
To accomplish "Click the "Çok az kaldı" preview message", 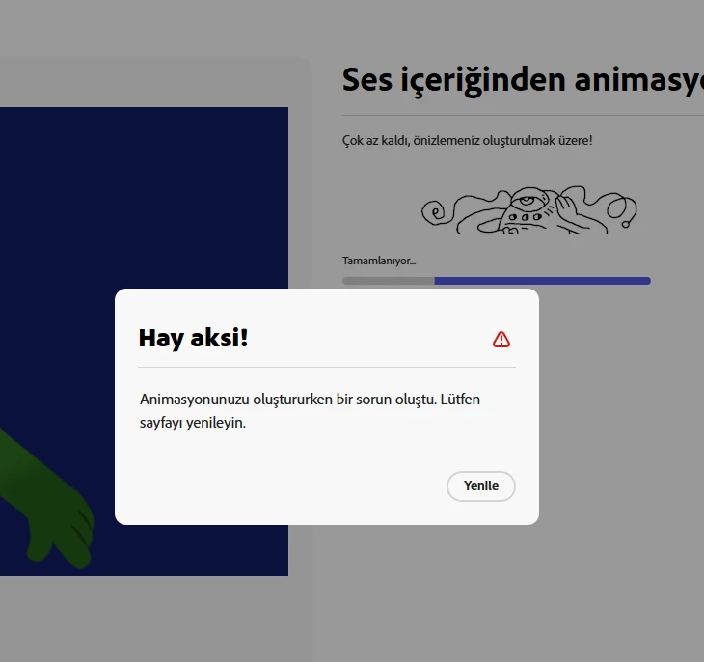I will pyautogui.click(x=467, y=140).
